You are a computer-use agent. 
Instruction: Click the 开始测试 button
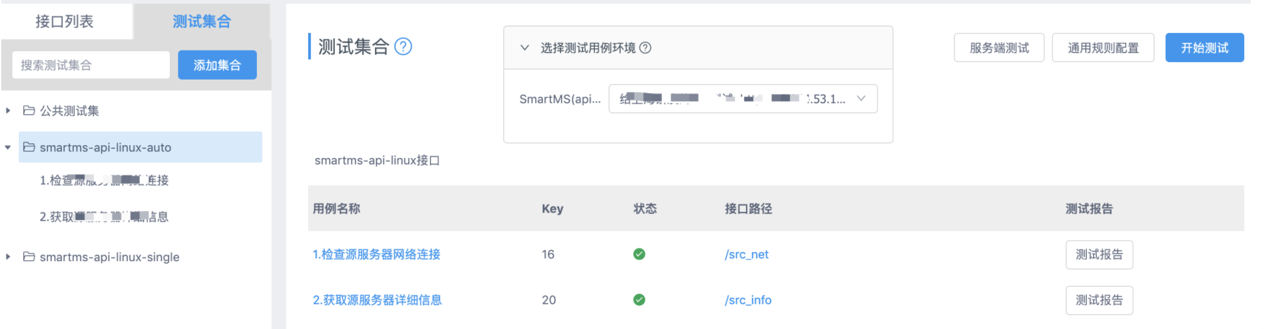pyautogui.click(x=1204, y=48)
